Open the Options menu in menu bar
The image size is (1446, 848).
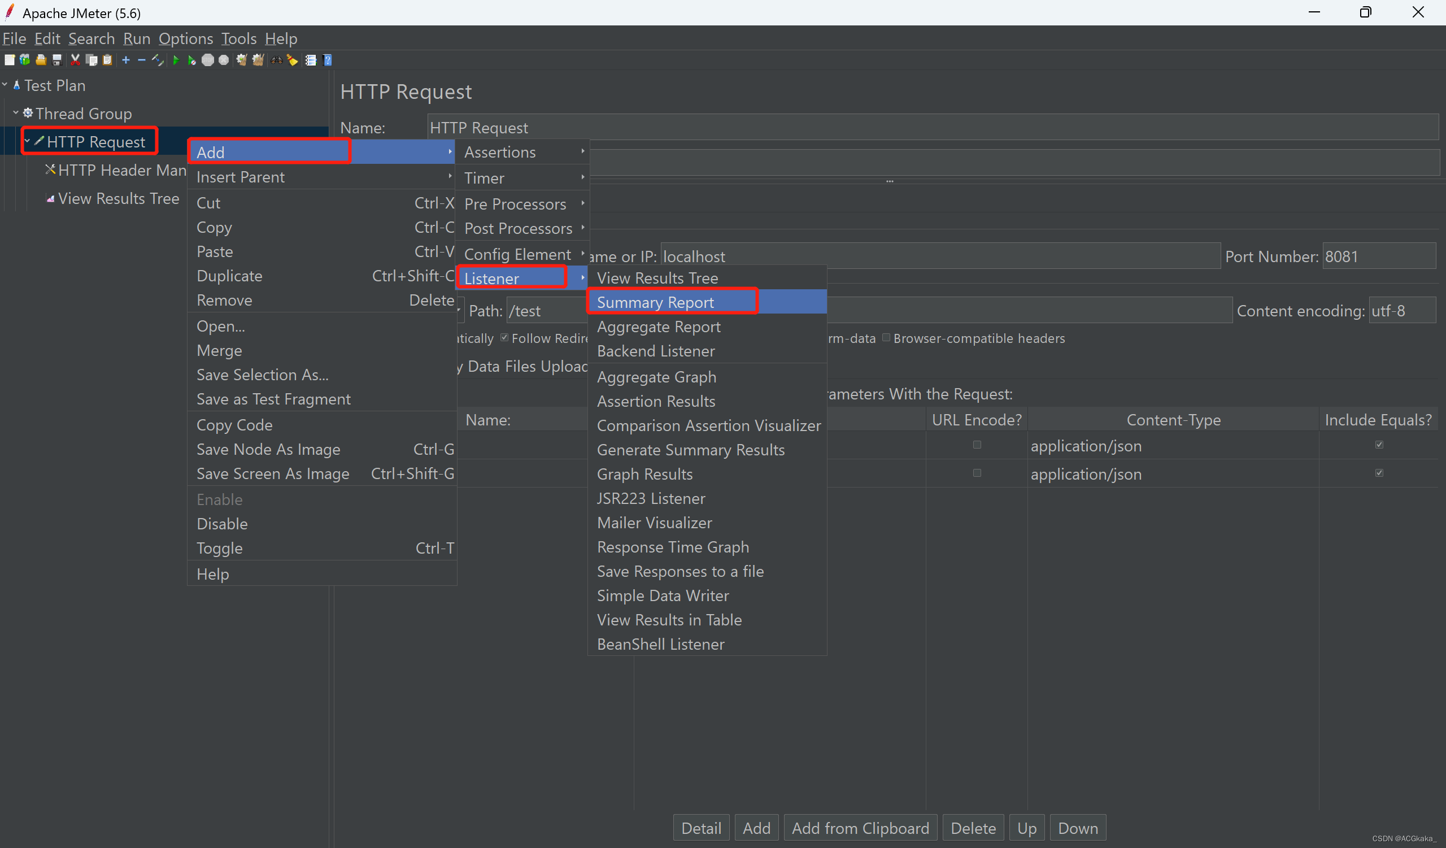coord(186,38)
